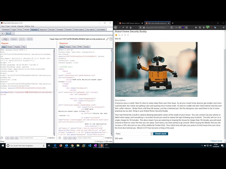The image size is (226, 169).
Task: Switch to the Proxy tab
Action: pyautogui.click(x=20, y=30)
